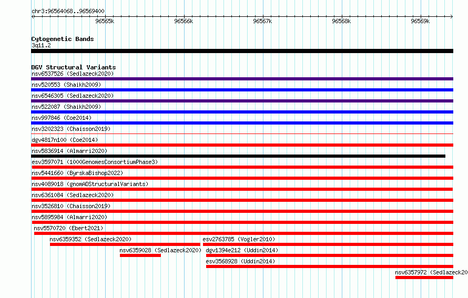Click the blue bar under nsv522087
This screenshot has height=298, width=468.
click(242, 112)
